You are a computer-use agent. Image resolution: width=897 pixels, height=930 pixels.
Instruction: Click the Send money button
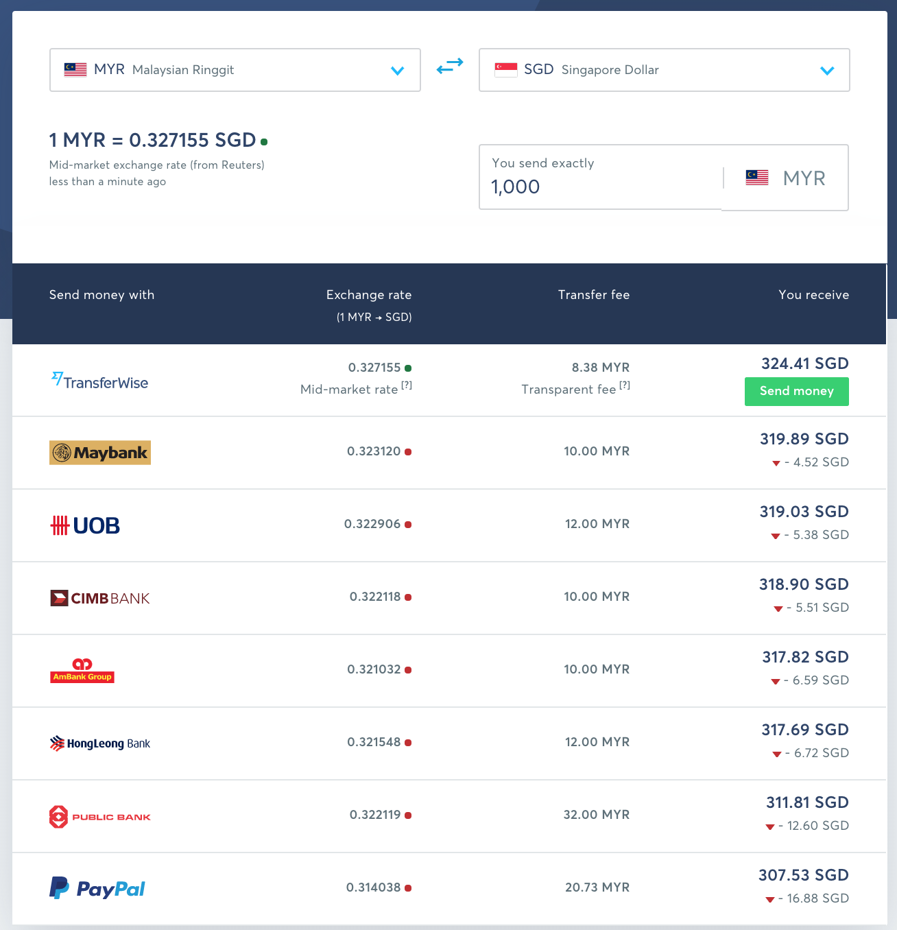click(x=796, y=392)
